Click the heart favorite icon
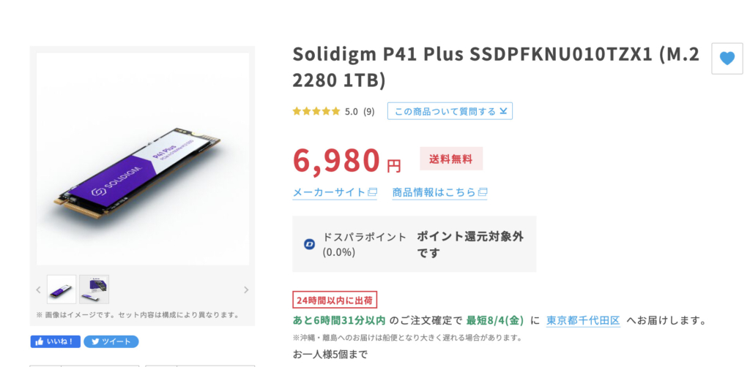This screenshot has height=367, width=750. pos(727,58)
